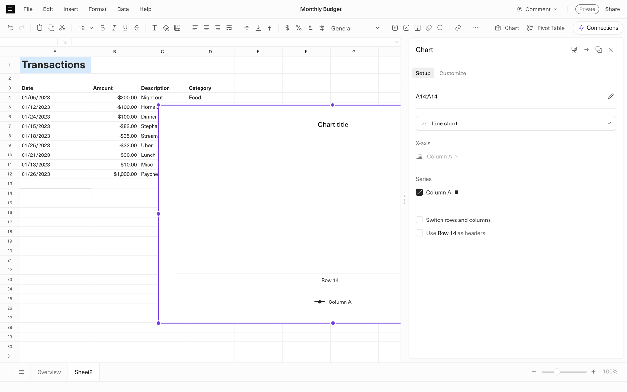The width and height of the screenshot is (627, 392).
Task: Click the search magnifier icon
Action: [x=440, y=28]
